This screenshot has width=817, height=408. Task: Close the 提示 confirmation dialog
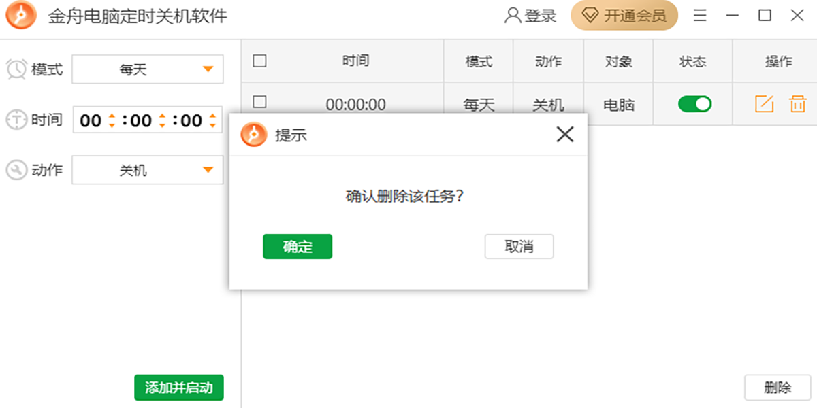point(564,135)
